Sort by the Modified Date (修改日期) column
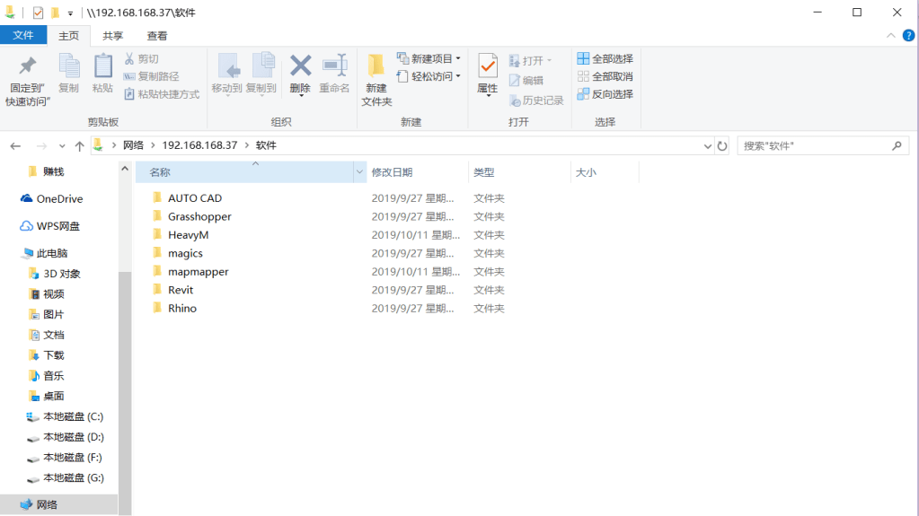Image resolution: width=919 pixels, height=516 pixels. pos(393,172)
